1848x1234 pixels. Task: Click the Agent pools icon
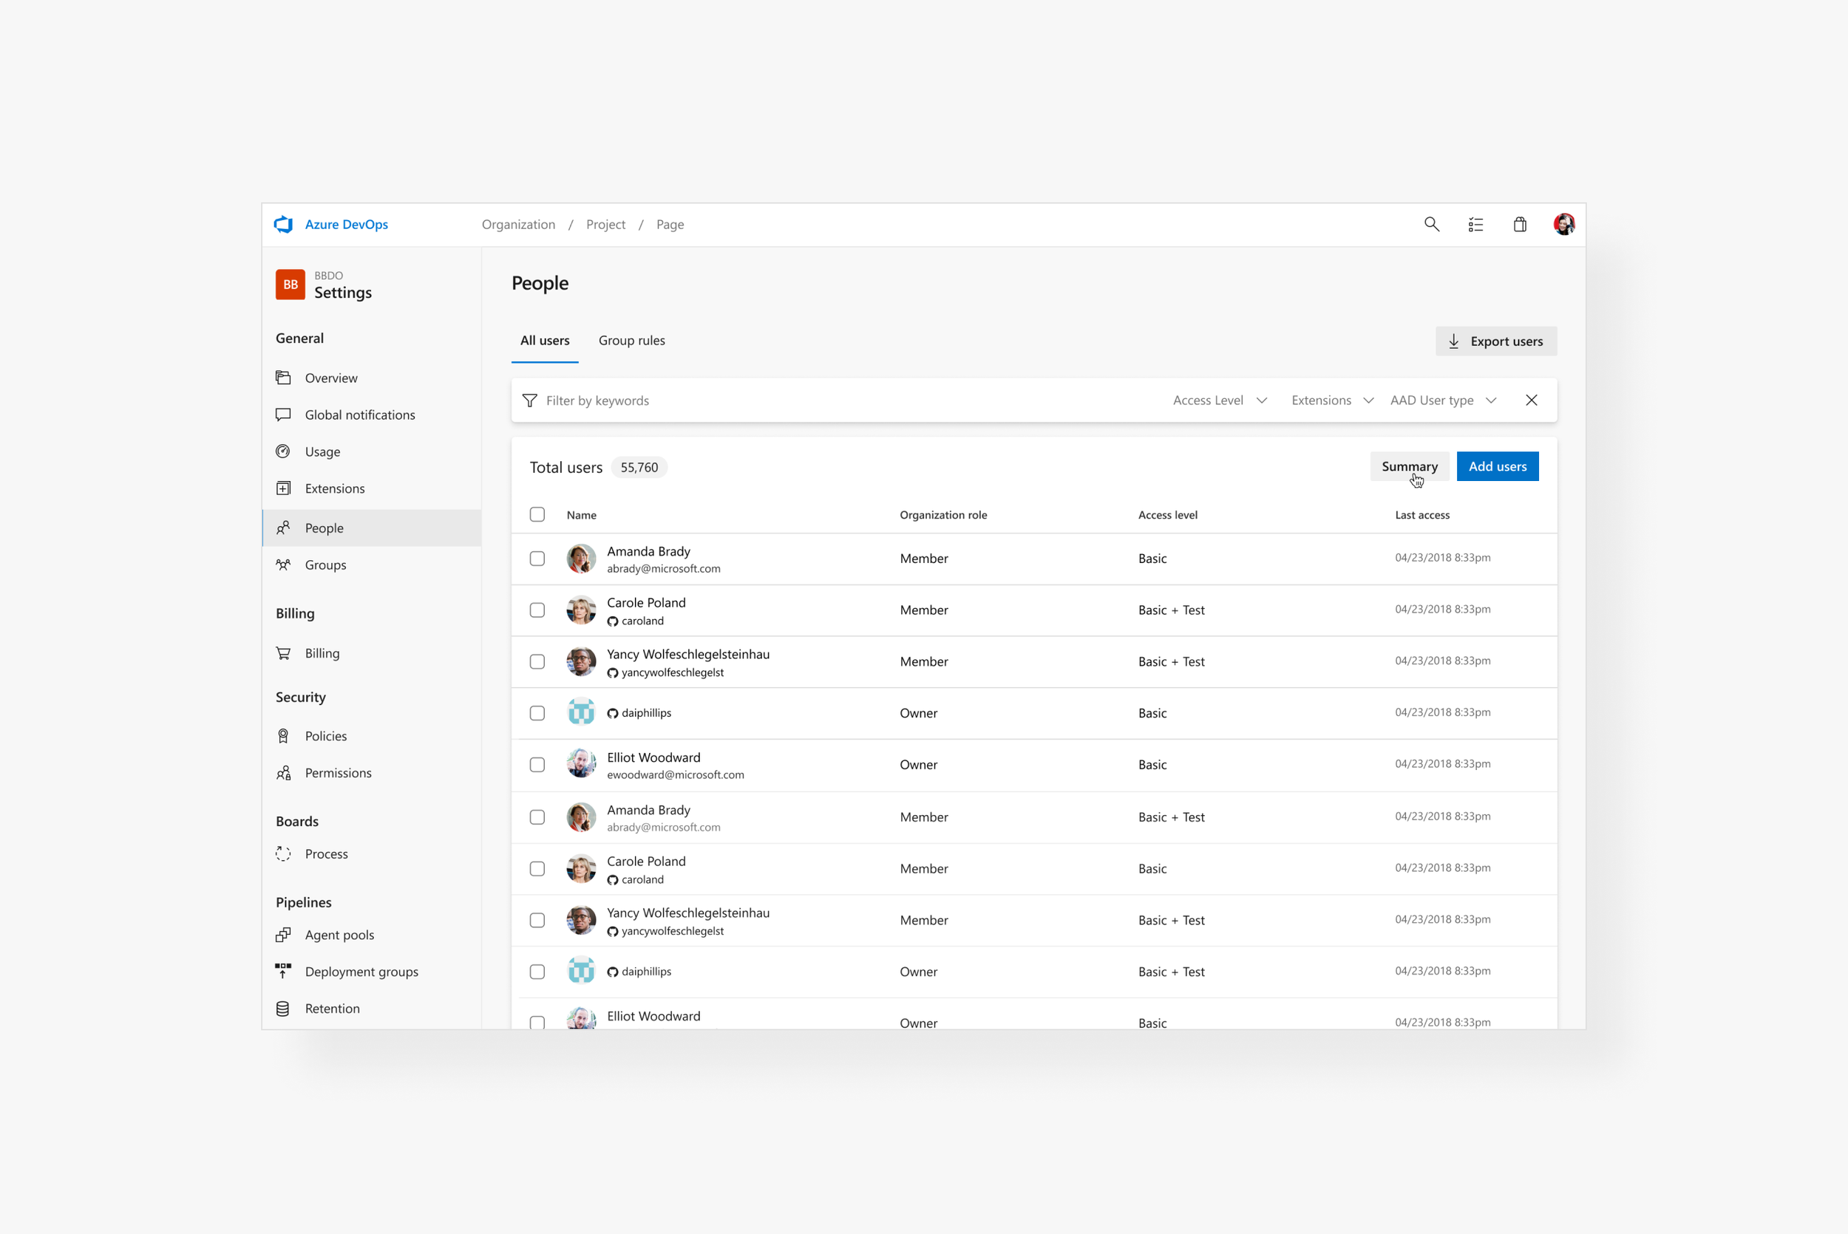(x=283, y=935)
